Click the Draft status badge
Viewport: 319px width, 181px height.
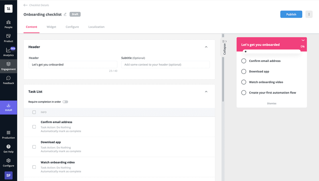75,14
